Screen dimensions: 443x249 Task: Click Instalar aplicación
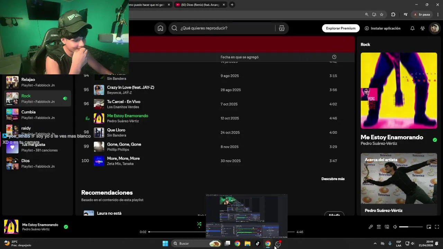point(382,28)
